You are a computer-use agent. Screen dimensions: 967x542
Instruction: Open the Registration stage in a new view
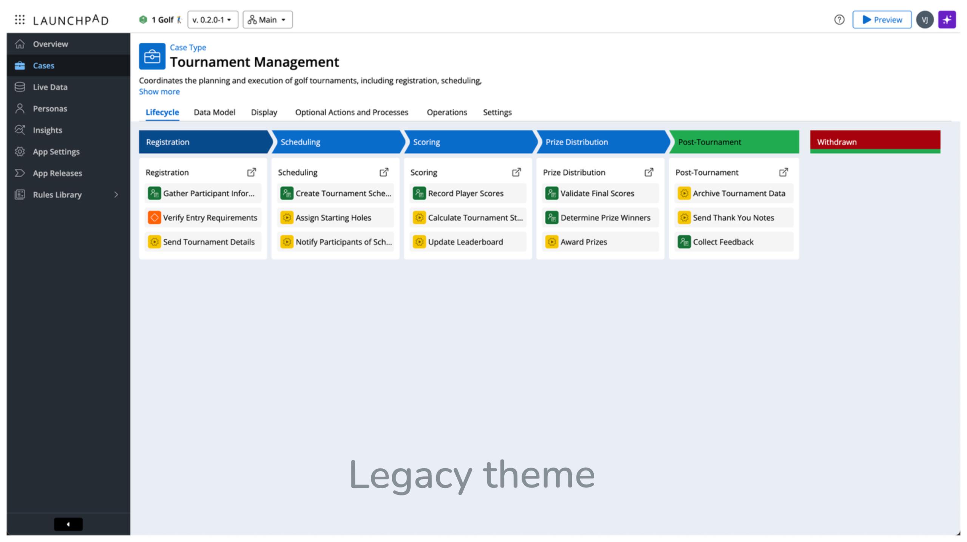point(251,172)
